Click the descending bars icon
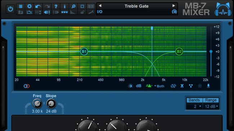The image size is (234, 131). [73, 12]
